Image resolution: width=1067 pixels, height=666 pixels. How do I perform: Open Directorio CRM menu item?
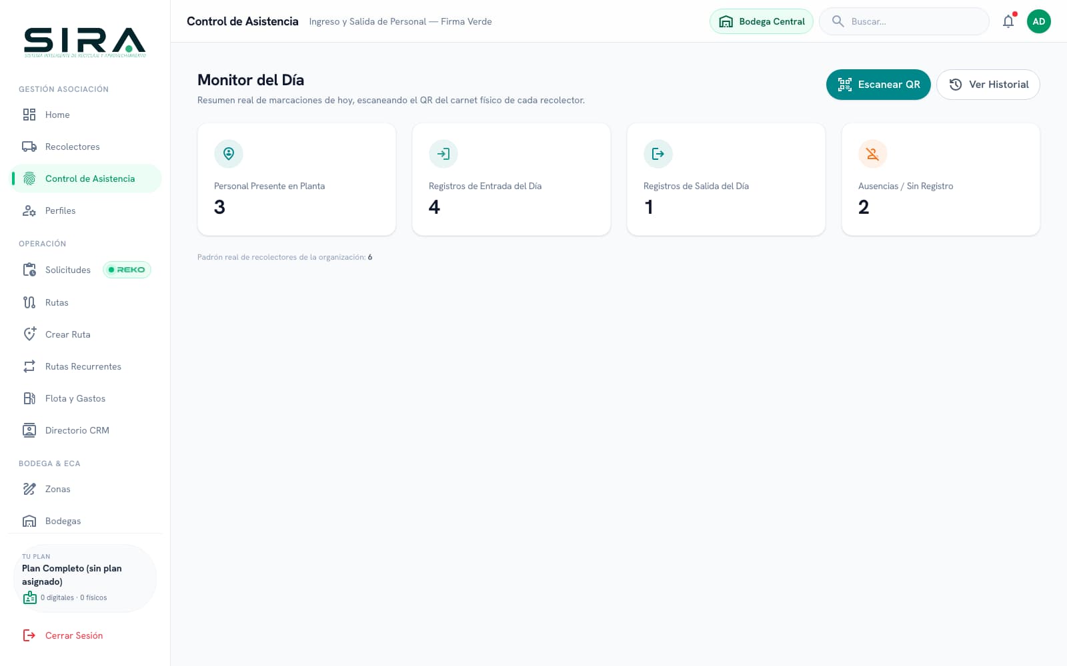click(85, 430)
